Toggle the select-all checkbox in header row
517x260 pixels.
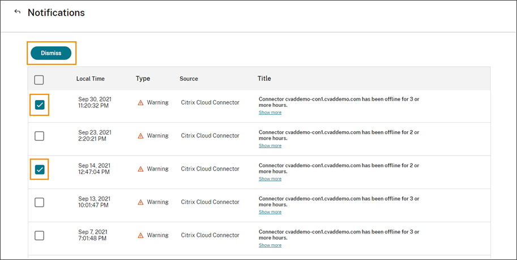click(x=39, y=80)
